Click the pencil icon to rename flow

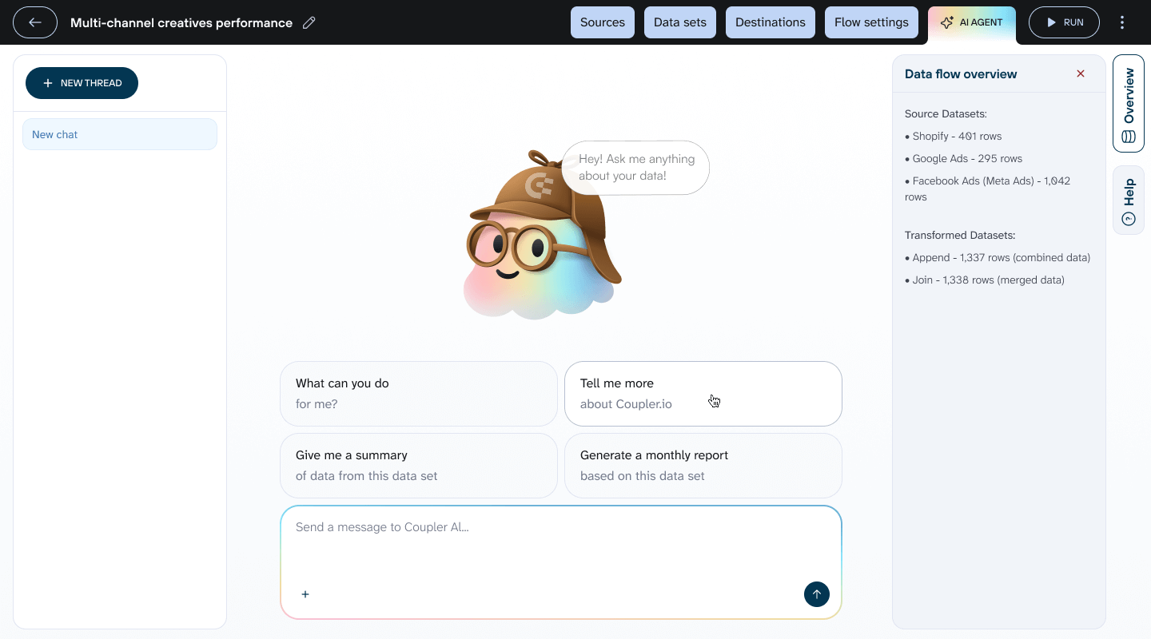[309, 22]
